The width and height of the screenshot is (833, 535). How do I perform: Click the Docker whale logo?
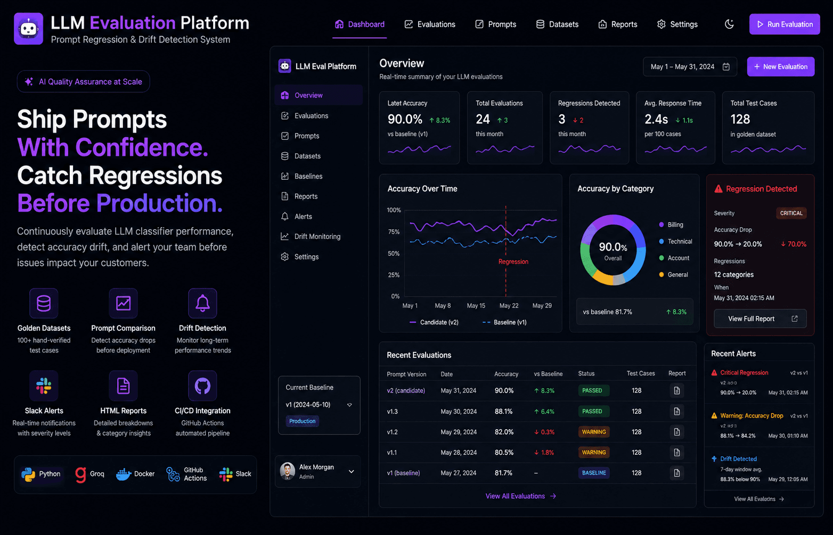point(124,474)
